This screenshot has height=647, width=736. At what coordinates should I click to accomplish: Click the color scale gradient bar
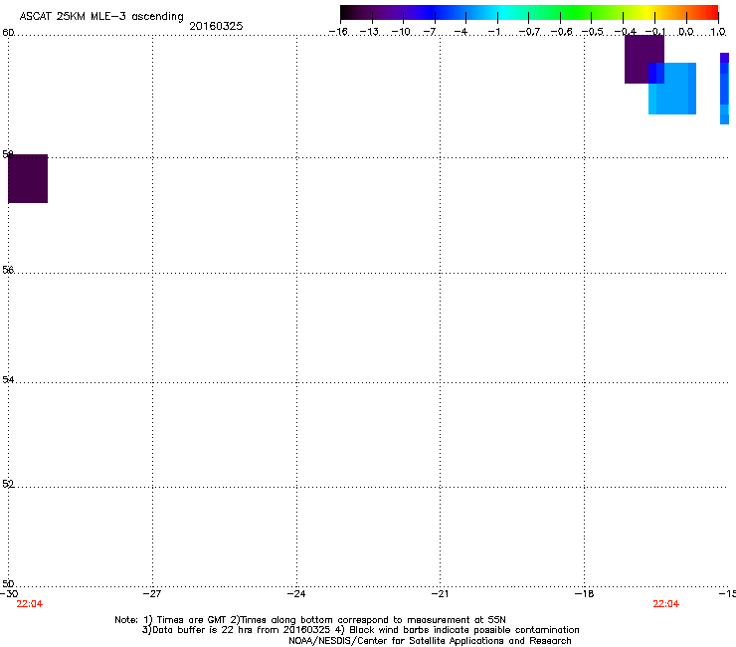pos(529,12)
